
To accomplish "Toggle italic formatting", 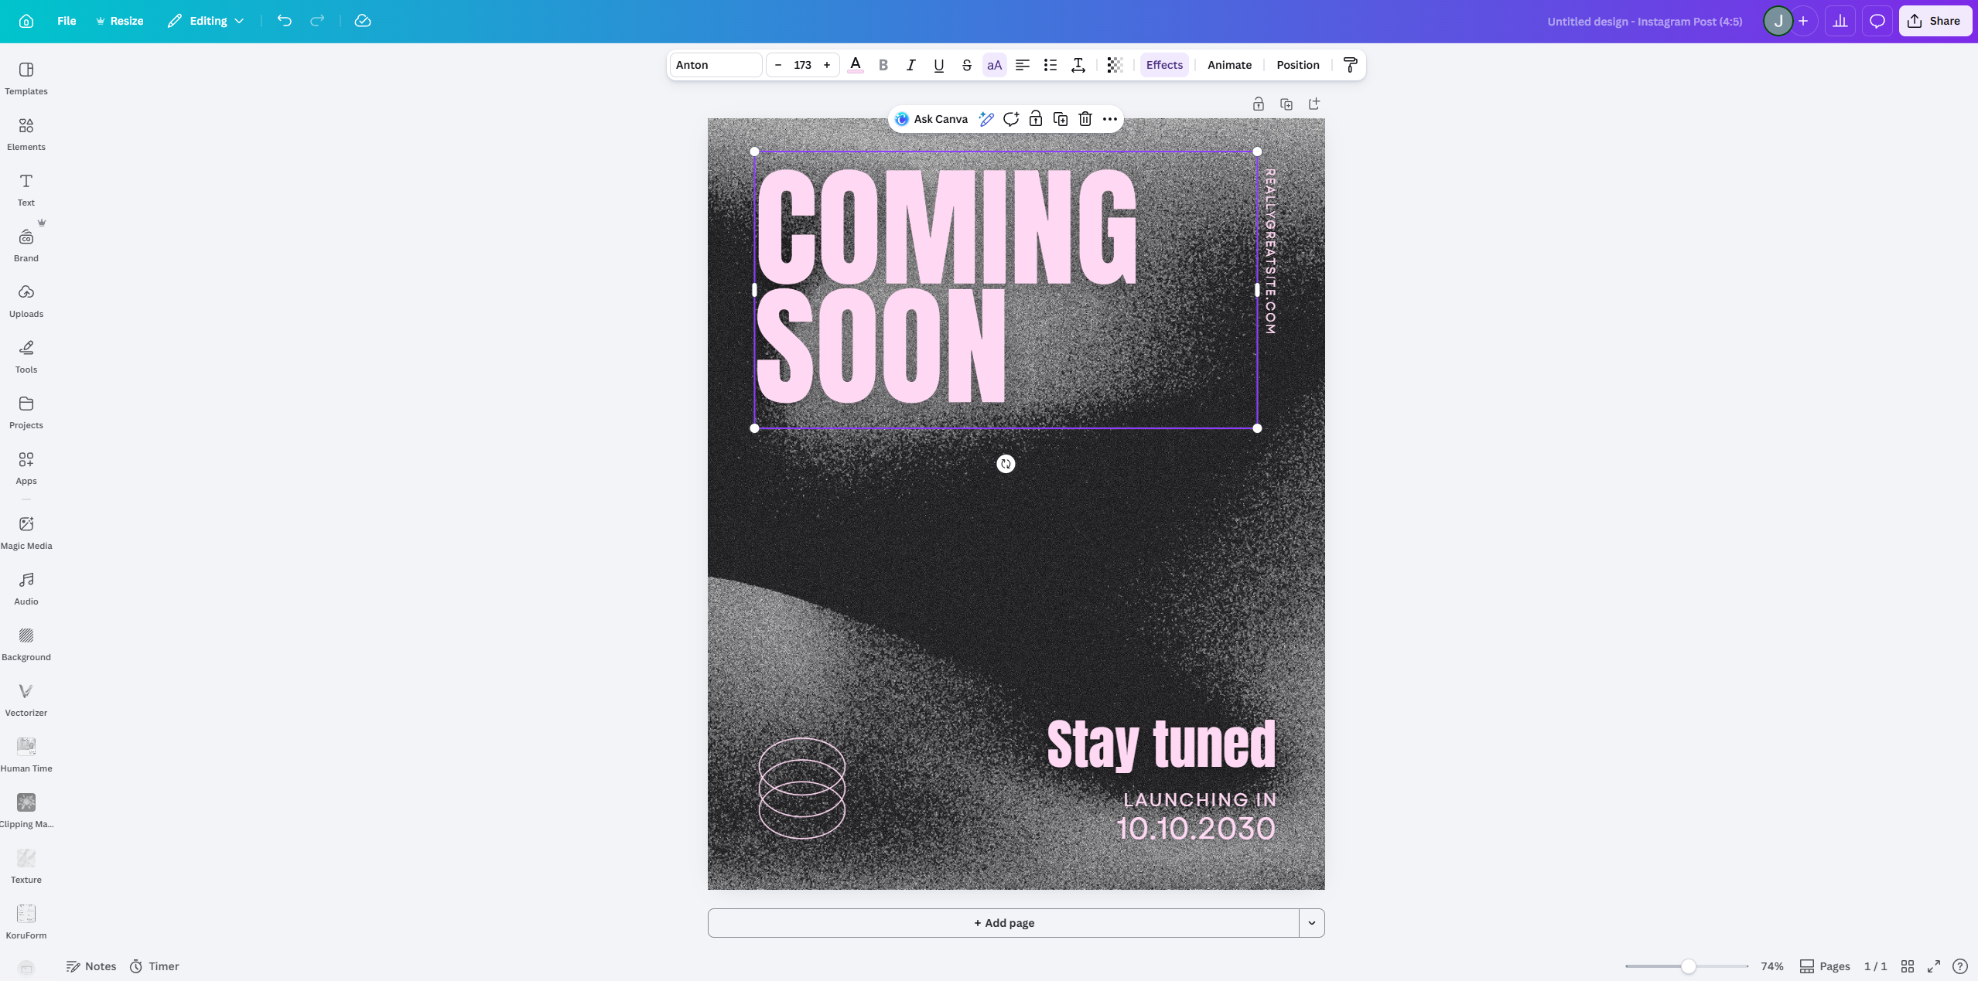I will pyautogui.click(x=910, y=65).
